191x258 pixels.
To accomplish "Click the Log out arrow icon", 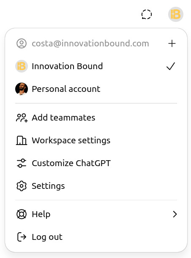I will point(22,237).
